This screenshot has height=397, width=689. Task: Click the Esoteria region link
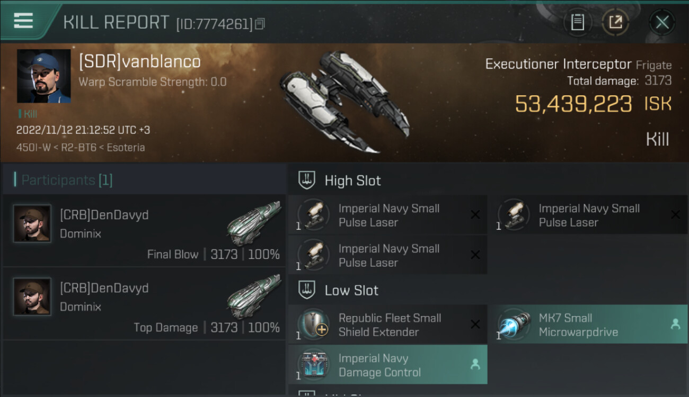click(x=126, y=147)
